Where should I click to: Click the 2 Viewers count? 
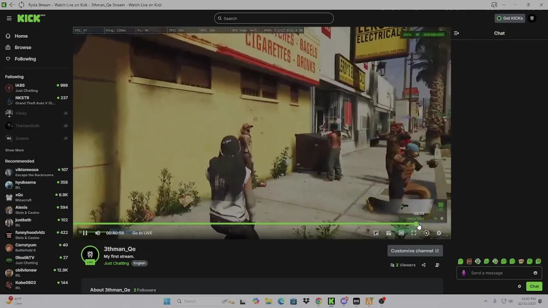tap(403, 265)
